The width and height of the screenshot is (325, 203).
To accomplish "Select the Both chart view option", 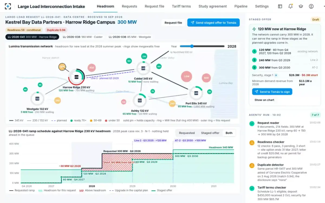I will click(x=229, y=133).
